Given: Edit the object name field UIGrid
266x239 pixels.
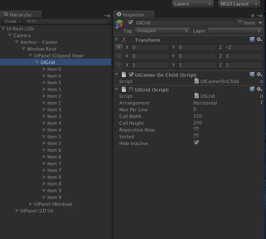Looking at the screenshot, I should (x=185, y=23).
